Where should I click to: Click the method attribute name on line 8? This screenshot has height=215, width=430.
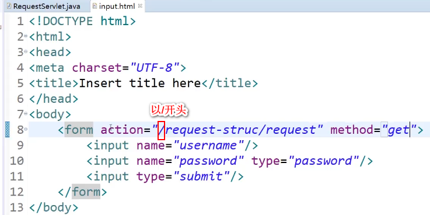pos(352,130)
